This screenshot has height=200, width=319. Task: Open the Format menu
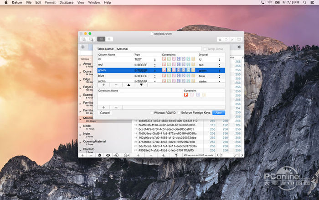[x=50, y=3]
